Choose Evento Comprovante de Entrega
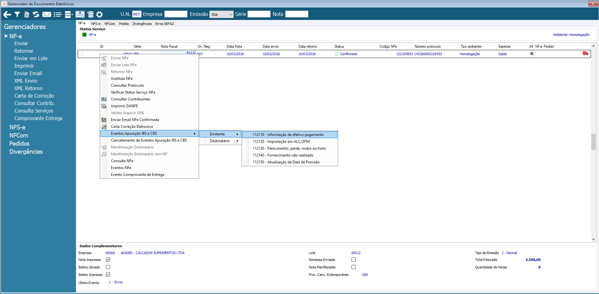599x294 pixels. 149,175
